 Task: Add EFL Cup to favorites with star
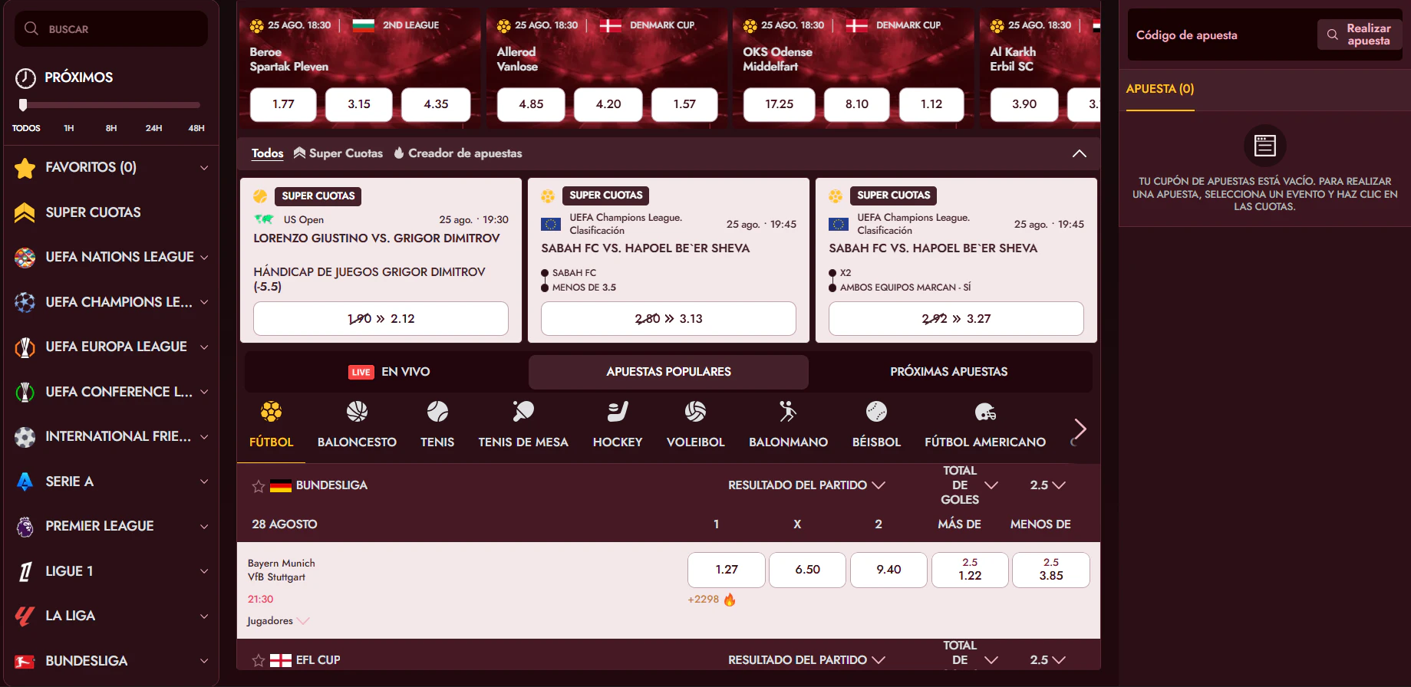click(259, 660)
